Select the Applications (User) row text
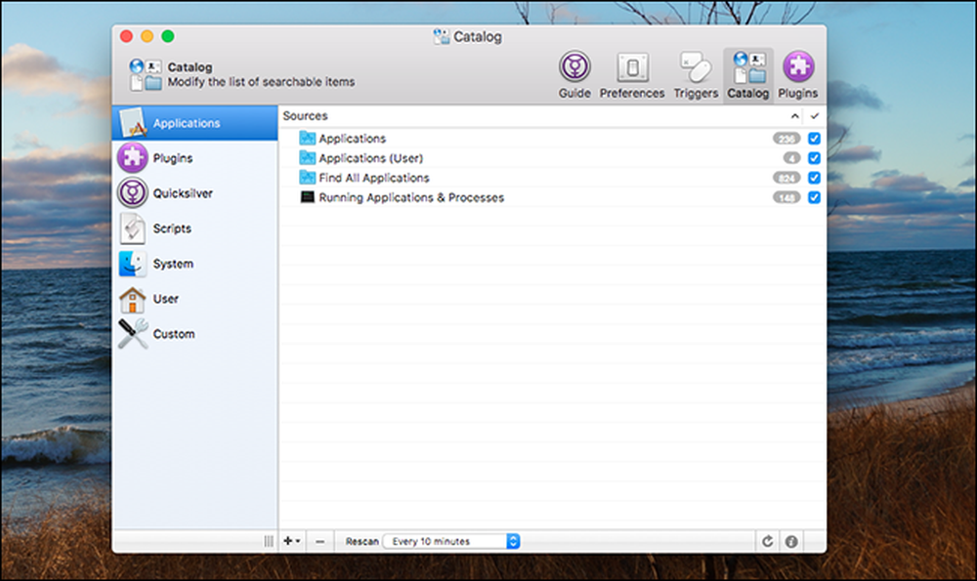The image size is (977, 581). 370,158
